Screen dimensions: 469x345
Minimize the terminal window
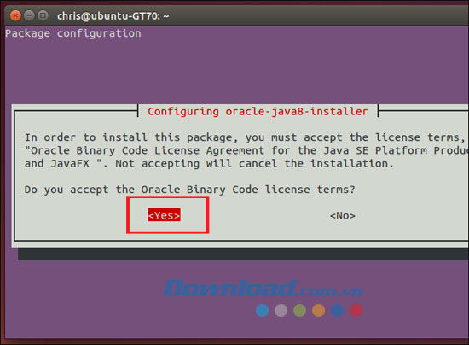pyautogui.click(x=29, y=15)
